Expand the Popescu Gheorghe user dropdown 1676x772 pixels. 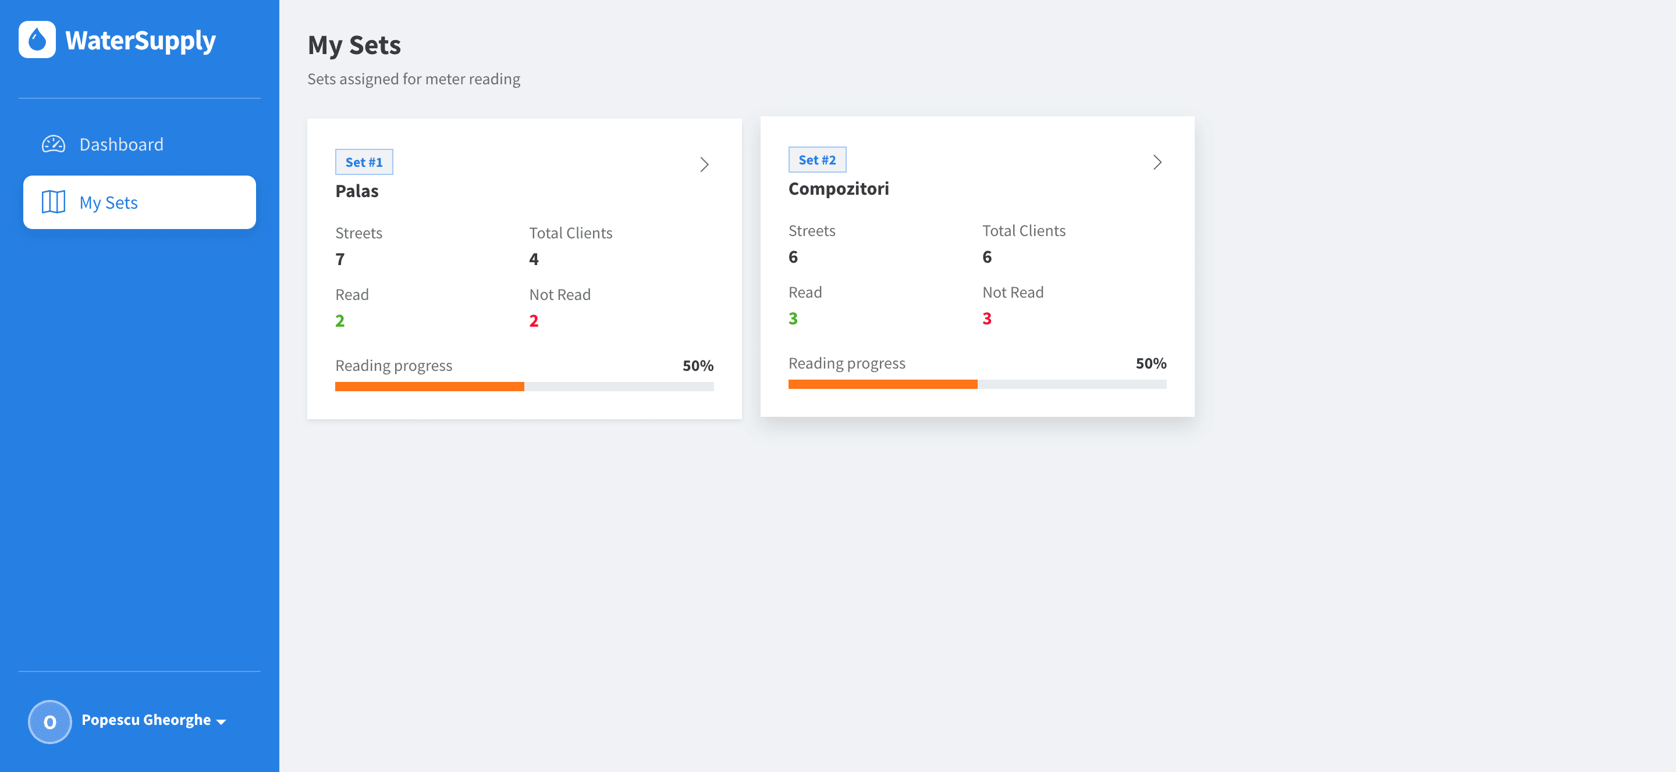coord(154,720)
